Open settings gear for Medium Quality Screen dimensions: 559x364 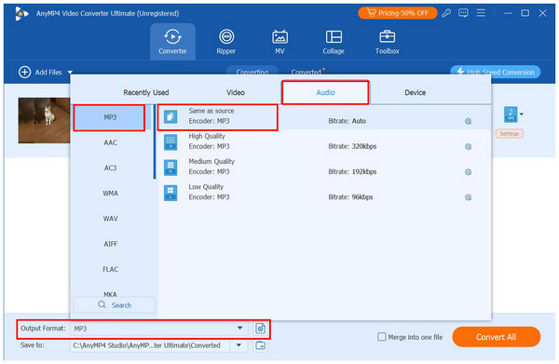(x=468, y=172)
